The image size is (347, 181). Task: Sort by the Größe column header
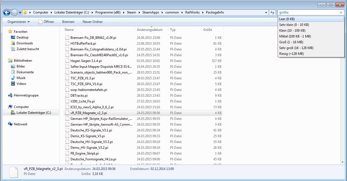[213, 30]
